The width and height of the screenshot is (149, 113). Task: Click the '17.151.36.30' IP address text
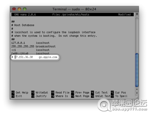coord(24,57)
